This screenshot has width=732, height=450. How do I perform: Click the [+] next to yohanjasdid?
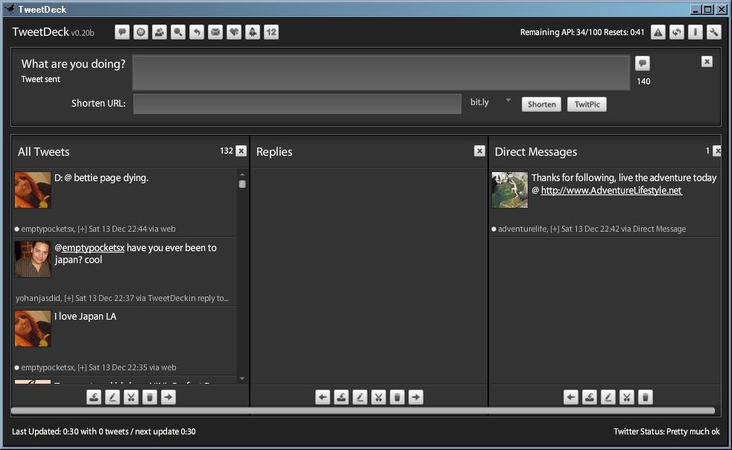tap(69, 298)
